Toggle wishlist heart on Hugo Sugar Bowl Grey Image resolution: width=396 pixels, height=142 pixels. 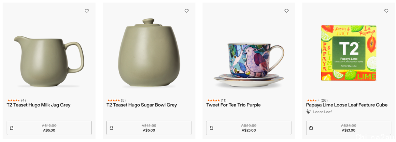187,11
